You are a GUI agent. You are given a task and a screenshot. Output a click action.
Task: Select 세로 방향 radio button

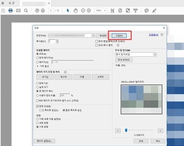click(38, 123)
